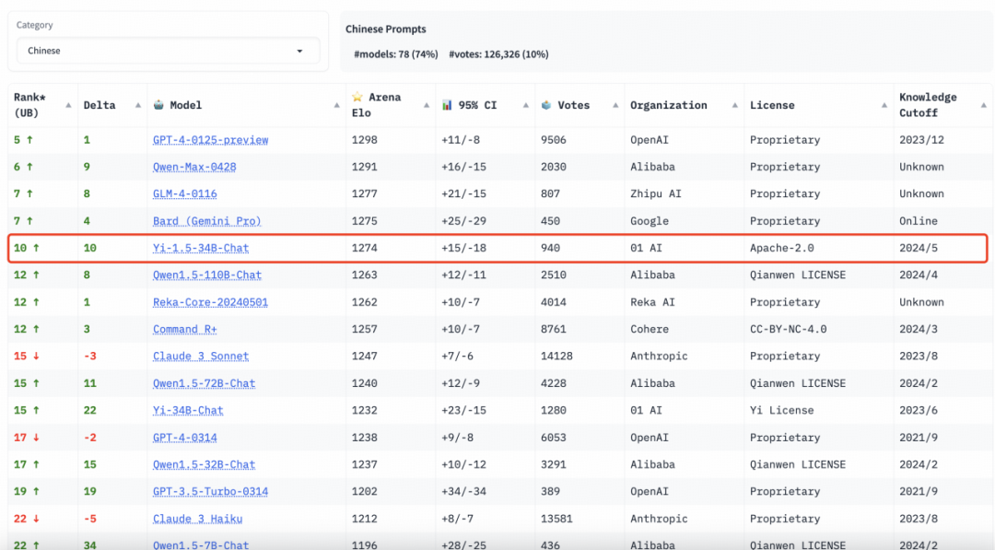Image resolution: width=995 pixels, height=550 pixels.
Task: Select the 2023/12 knowledge cutoff cell
Action: click(921, 139)
